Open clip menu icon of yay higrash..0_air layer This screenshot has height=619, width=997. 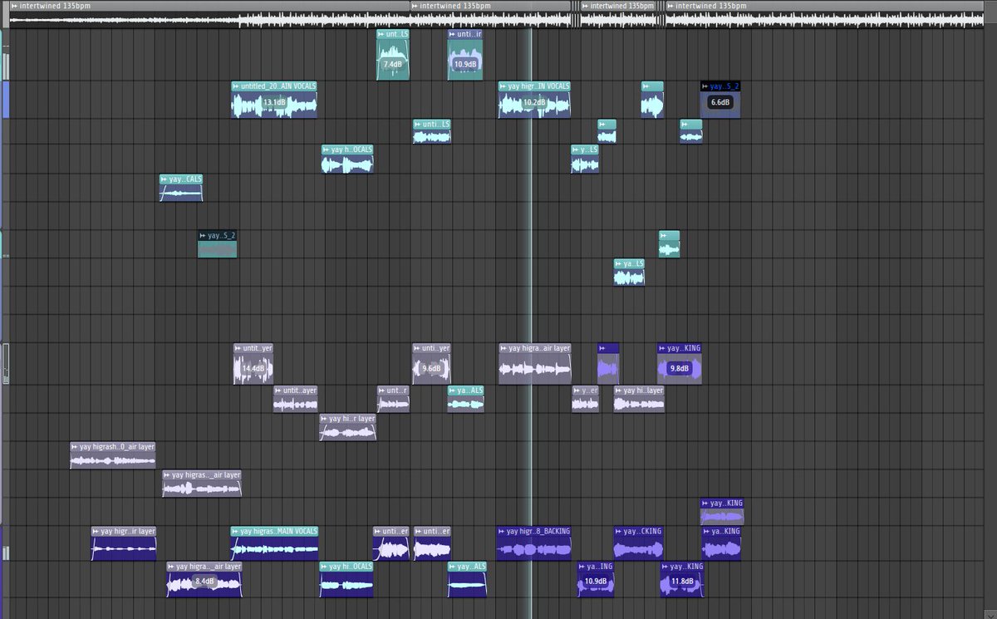(75, 447)
